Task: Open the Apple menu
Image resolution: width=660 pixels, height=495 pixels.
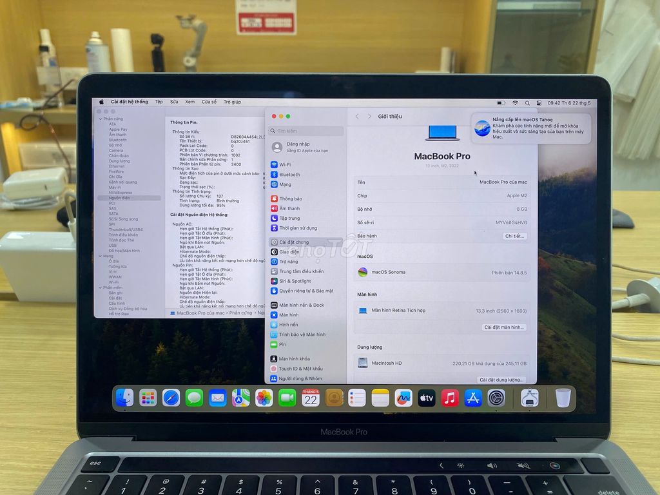Action: tap(101, 102)
